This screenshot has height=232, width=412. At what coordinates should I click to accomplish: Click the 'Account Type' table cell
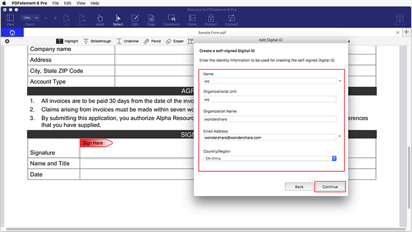71,81
